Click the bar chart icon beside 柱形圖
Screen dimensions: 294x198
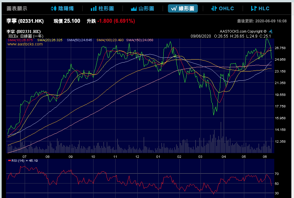click(x=94, y=9)
